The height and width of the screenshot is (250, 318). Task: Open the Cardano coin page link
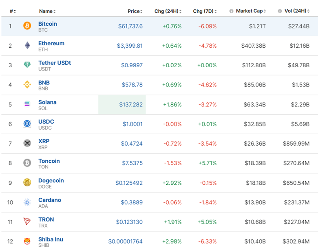50,200
